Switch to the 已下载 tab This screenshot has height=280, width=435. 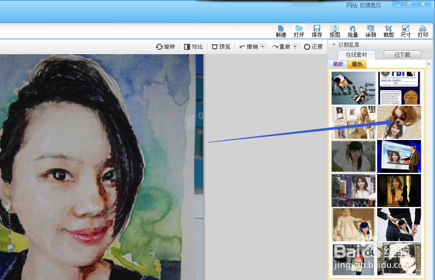402,55
